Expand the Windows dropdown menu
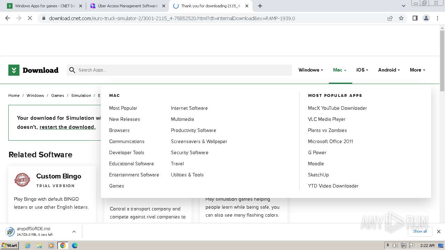Image resolution: width=445 pixels, height=250 pixels. tap(311, 70)
